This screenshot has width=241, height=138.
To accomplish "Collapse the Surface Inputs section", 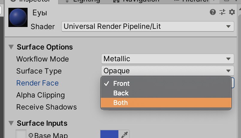I will point(11,123).
